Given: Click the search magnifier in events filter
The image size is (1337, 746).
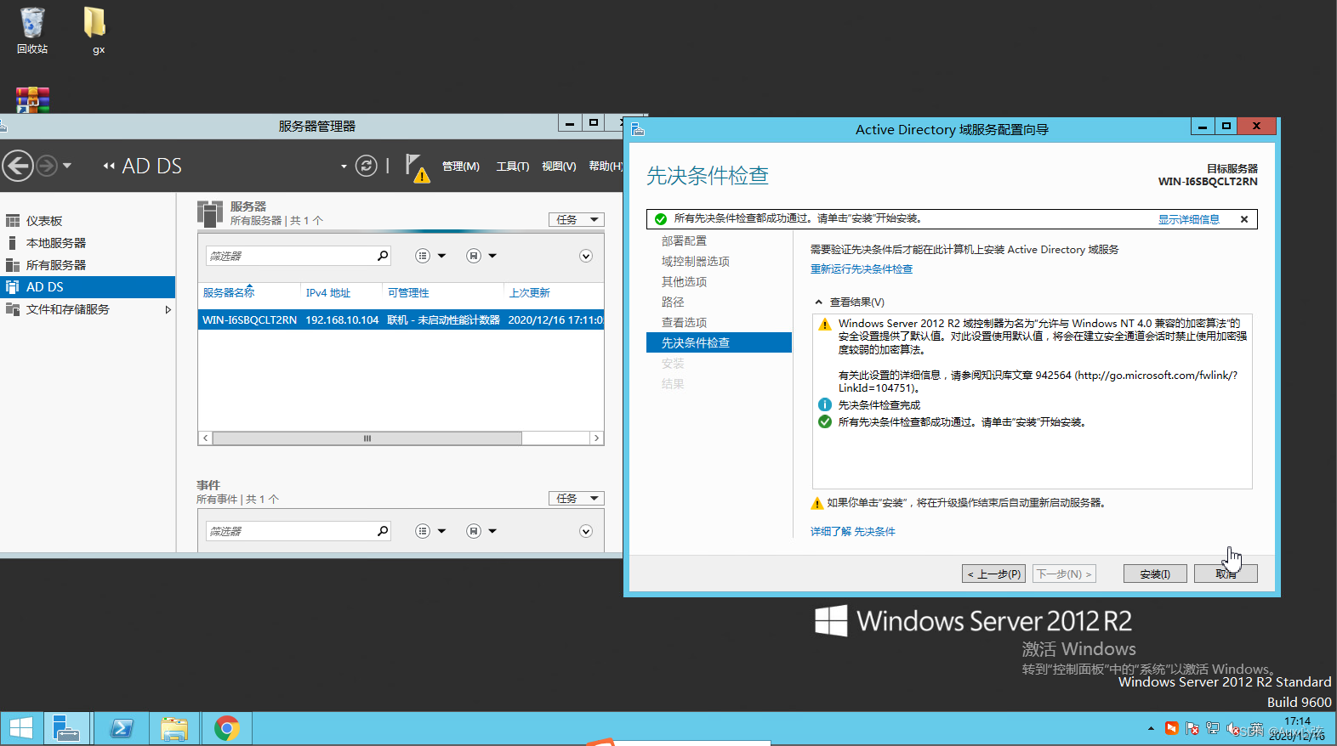Looking at the screenshot, I should 383,531.
